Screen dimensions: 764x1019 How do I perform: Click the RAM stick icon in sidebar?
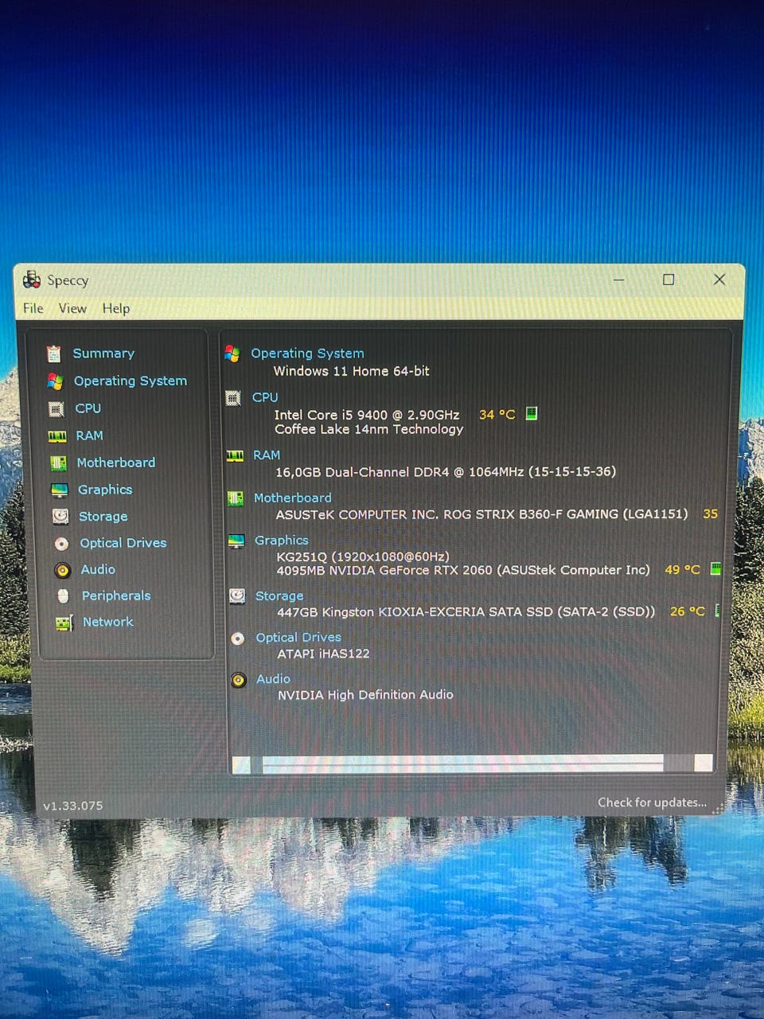(x=57, y=436)
